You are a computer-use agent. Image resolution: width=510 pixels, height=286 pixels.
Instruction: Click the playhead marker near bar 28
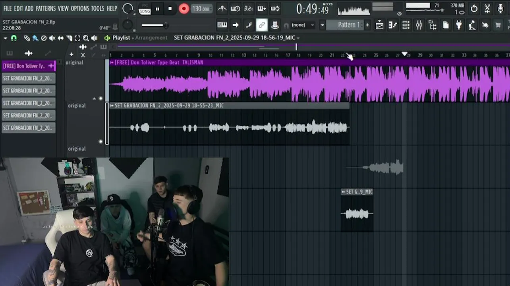pyautogui.click(x=404, y=54)
